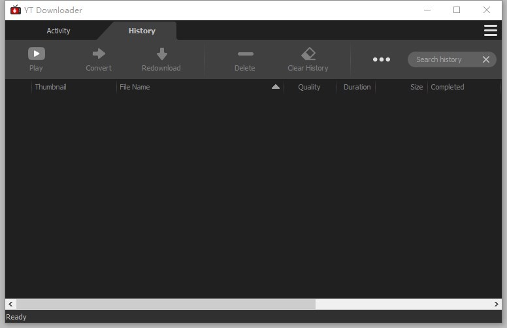The image size is (507, 328).
Task: Click the horizontal scrollbar right arrow
Action: tap(497, 304)
